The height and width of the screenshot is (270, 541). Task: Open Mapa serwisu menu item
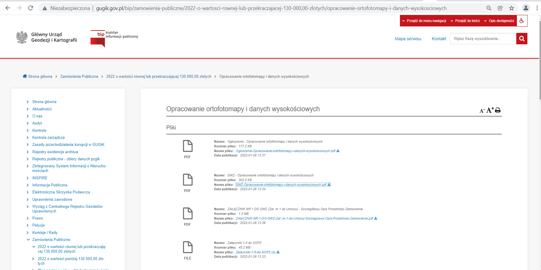coord(408,39)
